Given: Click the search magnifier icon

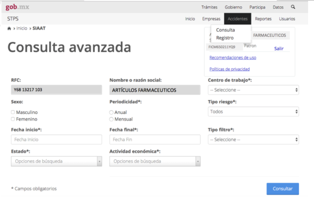Looking at the screenshot, I should tap(293, 7).
